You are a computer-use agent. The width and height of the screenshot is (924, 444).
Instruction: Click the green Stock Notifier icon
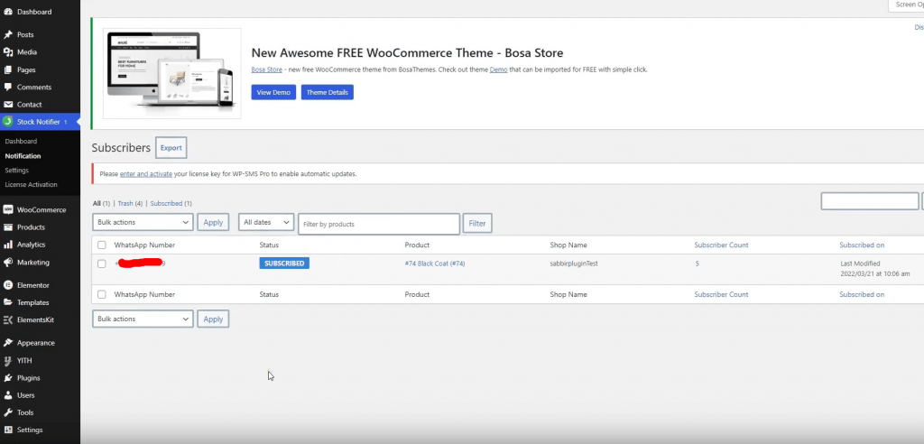click(x=7, y=122)
